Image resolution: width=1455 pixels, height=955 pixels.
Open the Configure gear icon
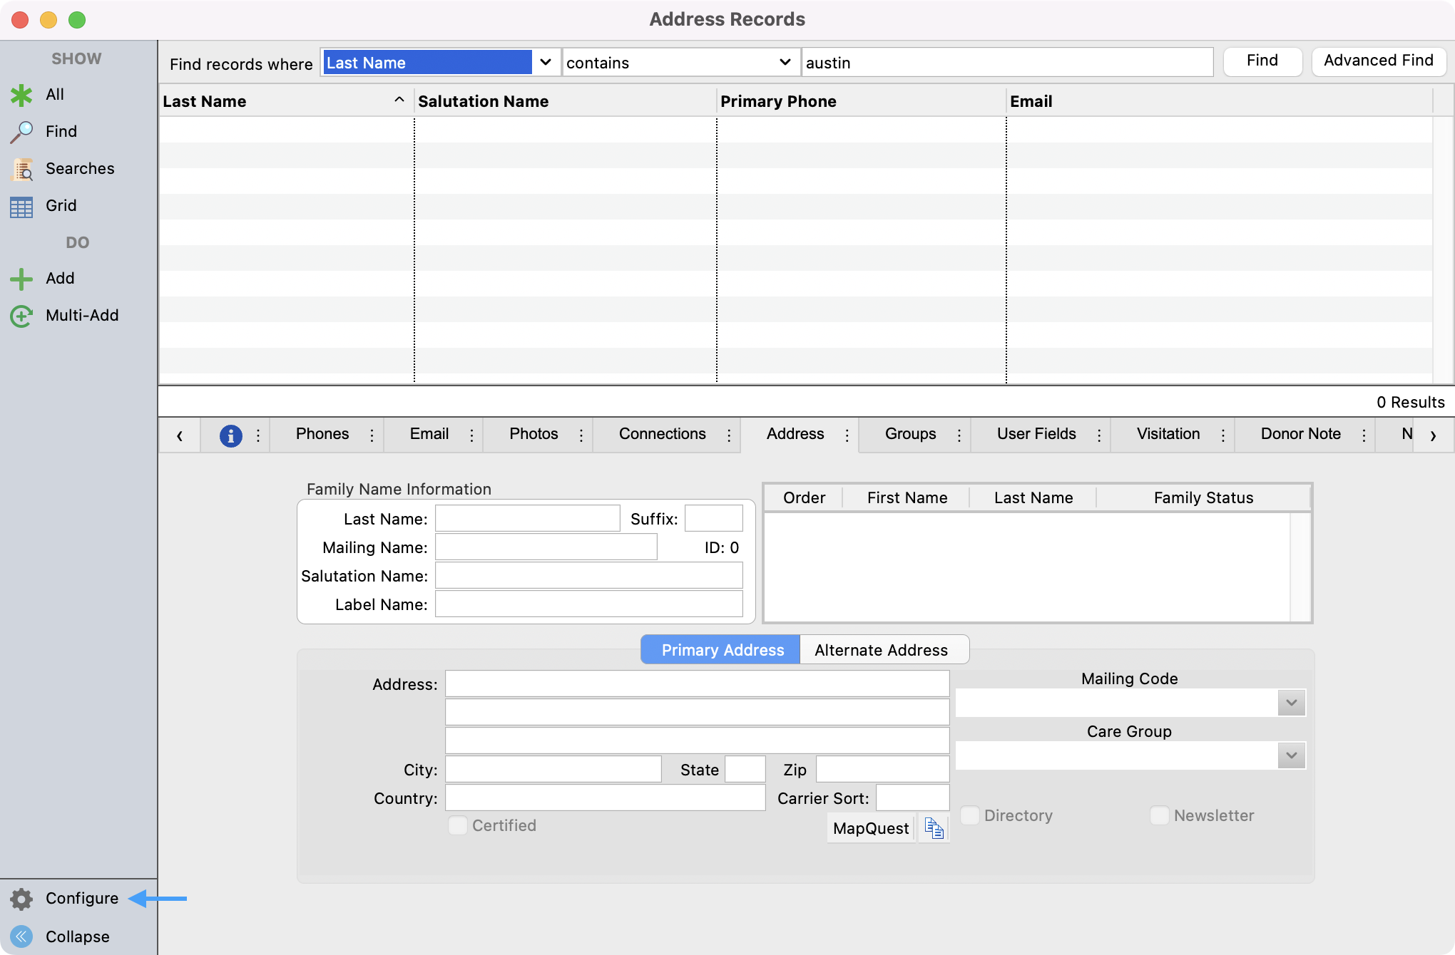click(21, 899)
